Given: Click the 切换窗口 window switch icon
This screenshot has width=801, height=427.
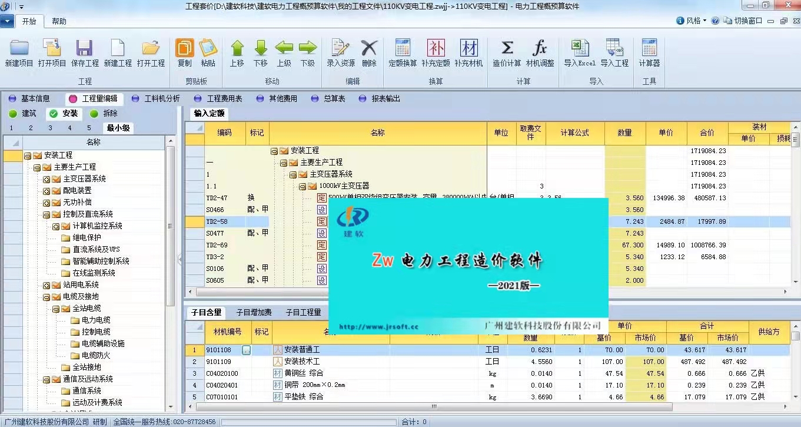Looking at the screenshot, I should 727,21.
